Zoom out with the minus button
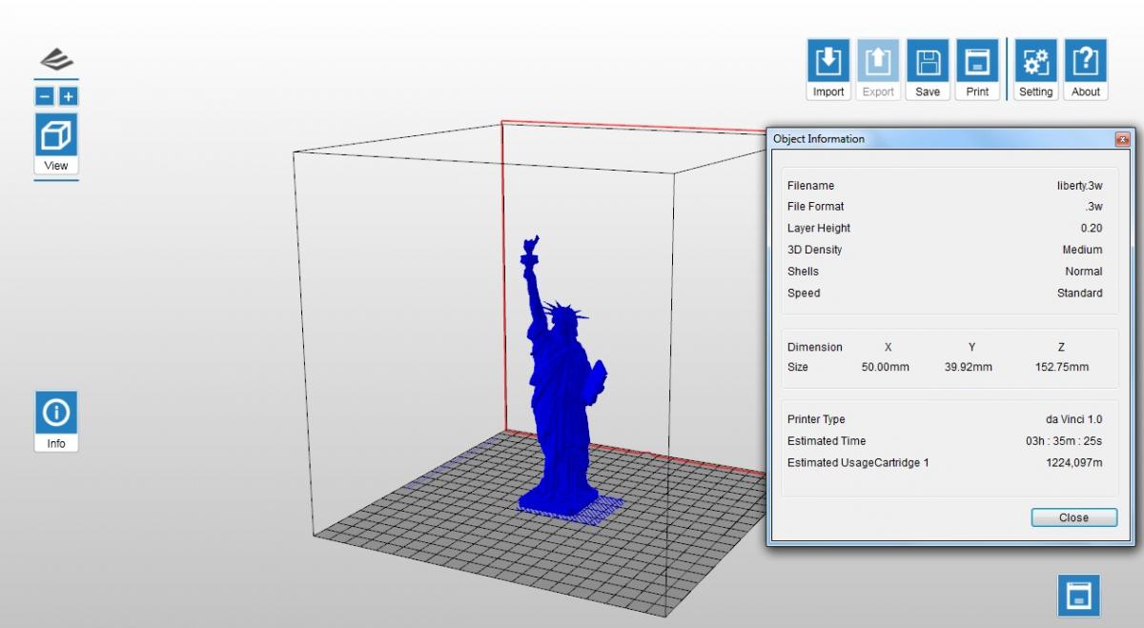Image resolution: width=1144 pixels, height=628 pixels. (45, 96)
